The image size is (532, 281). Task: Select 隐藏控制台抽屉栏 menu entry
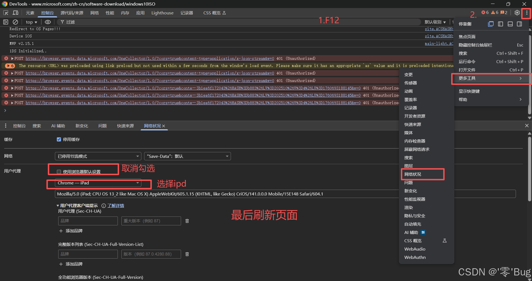tap(491, 45)
